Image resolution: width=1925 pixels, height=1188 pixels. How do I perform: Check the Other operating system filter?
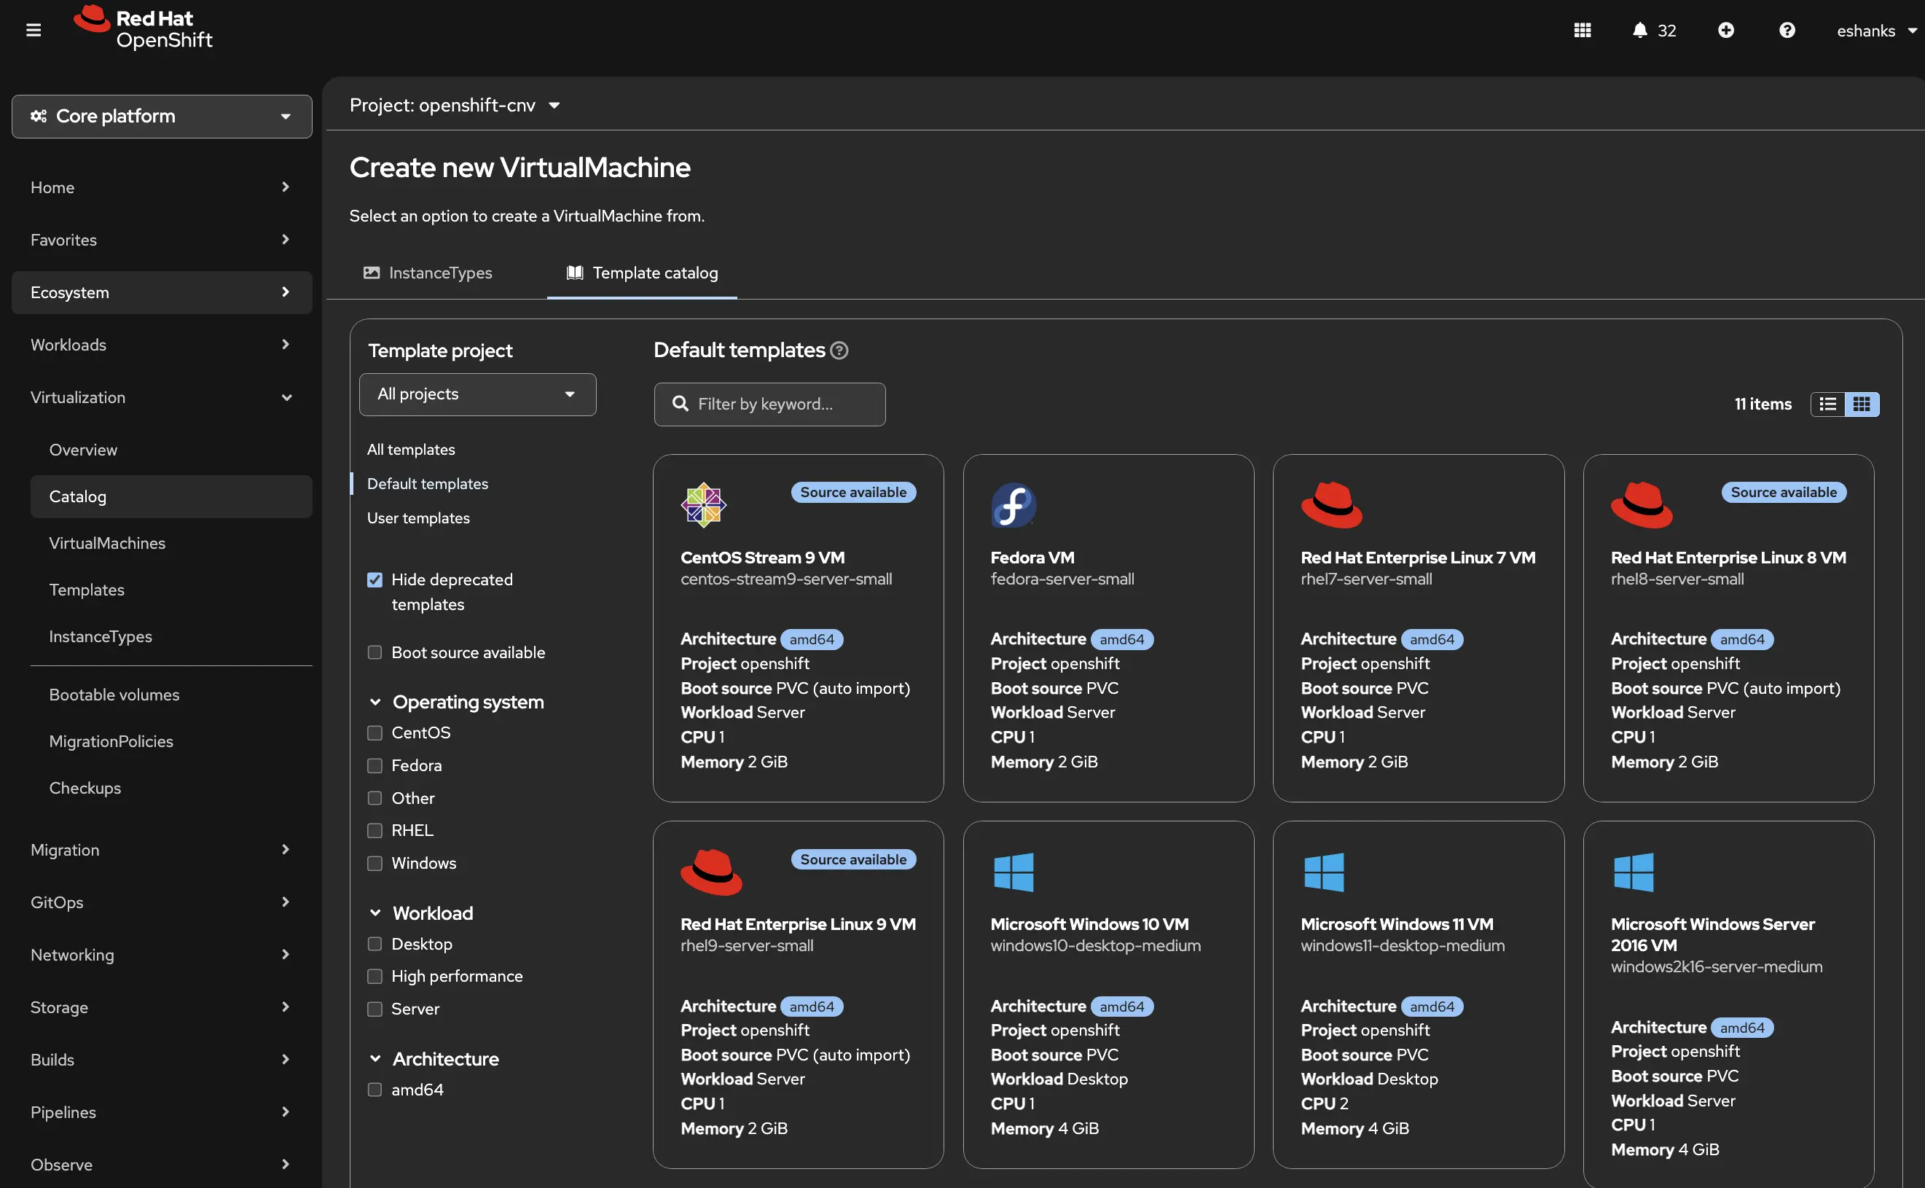[x=375, y=798]
